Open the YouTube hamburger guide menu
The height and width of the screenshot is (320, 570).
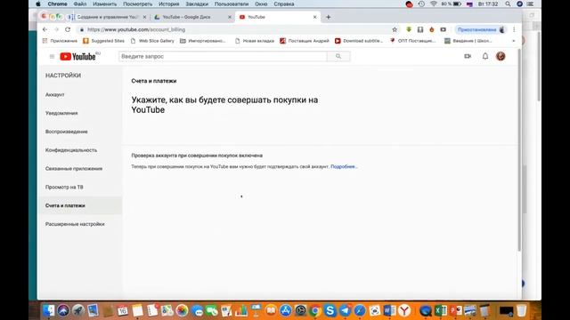click(x=52, y=57)
